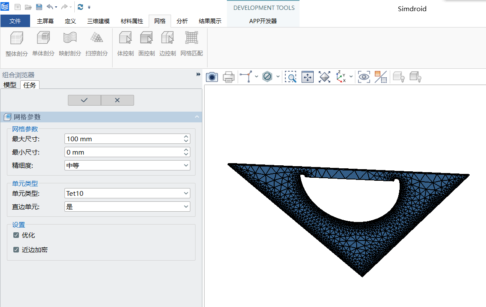Collapse the 组合浏览器 panel with double arrow
Viewport: 486px width, 307px height.
[199, 74]
